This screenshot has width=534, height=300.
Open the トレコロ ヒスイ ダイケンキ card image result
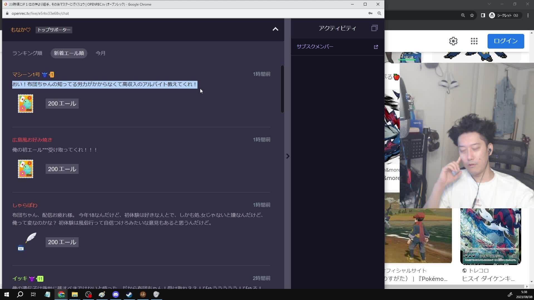(x=491, y=236)
